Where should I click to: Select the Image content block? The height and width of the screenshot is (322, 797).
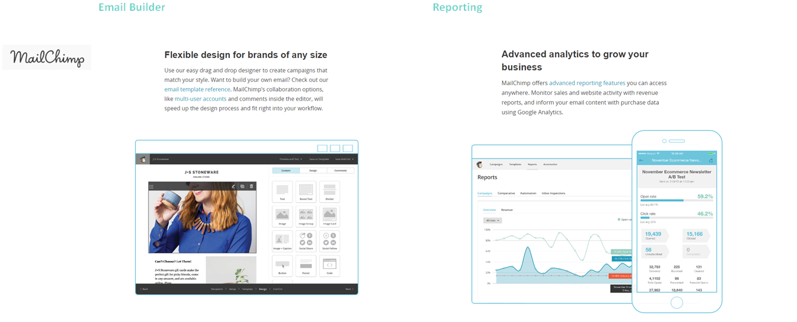[x=282, y=216]
